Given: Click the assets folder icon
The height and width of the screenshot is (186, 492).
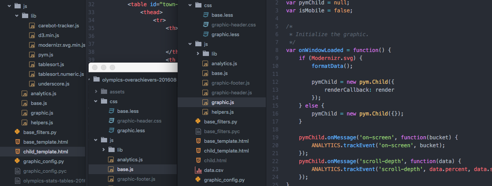Looking at the screenshot, I should [x=104, y=92].
